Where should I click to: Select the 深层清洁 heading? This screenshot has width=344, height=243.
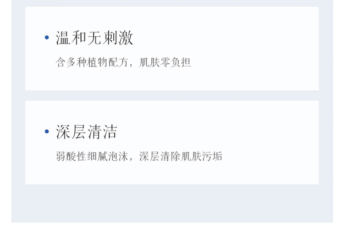(86, 132)
